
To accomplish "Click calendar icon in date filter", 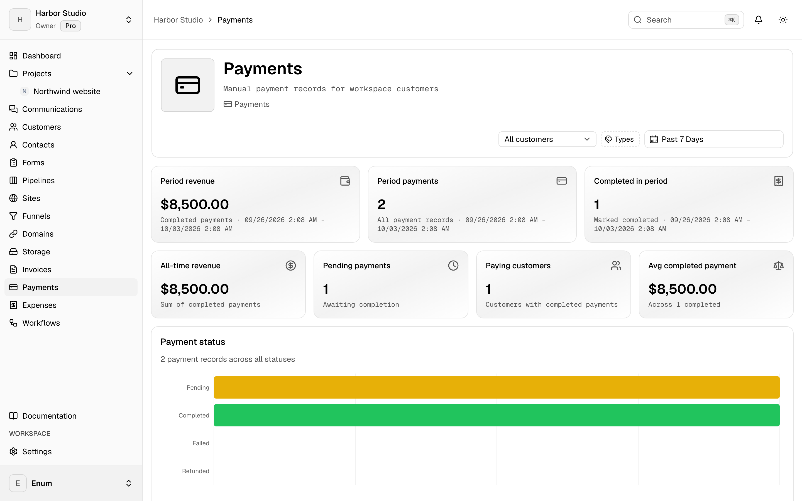I will [x=654, y=139].
